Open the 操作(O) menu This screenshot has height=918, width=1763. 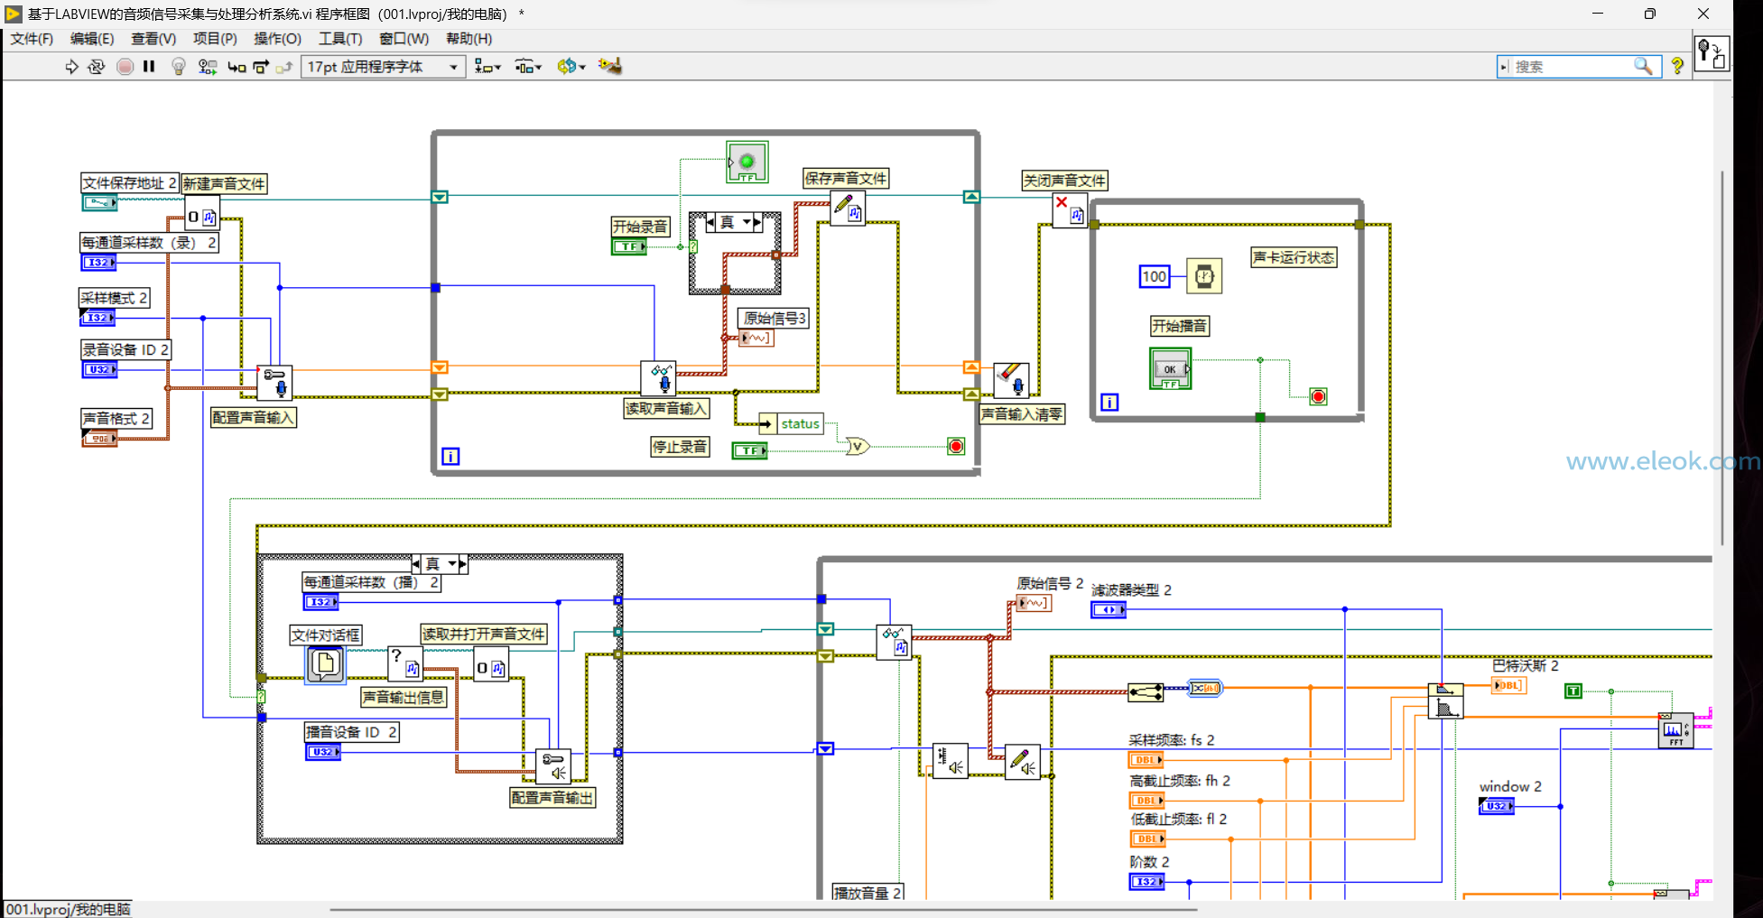(x=277, y=39)
